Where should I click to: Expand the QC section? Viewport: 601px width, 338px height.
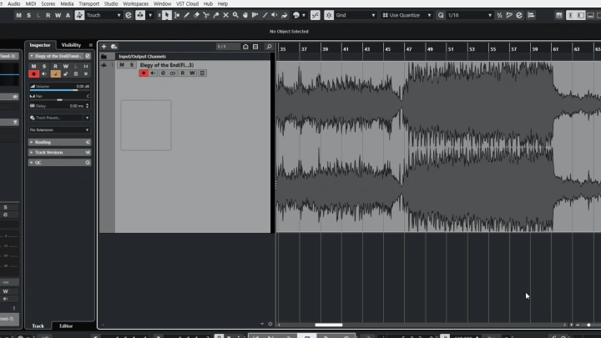click(59, 163)
